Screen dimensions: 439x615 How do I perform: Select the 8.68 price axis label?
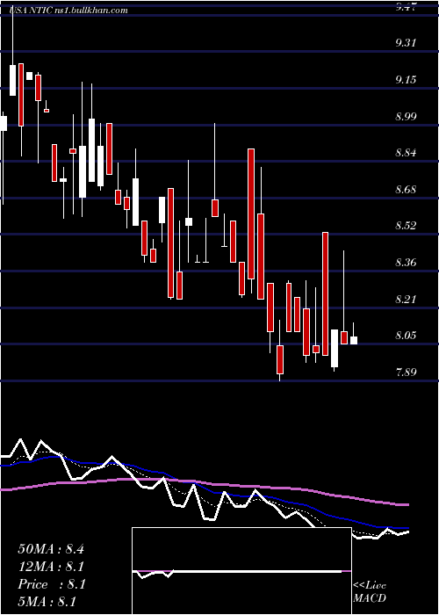tap(406, 190)
